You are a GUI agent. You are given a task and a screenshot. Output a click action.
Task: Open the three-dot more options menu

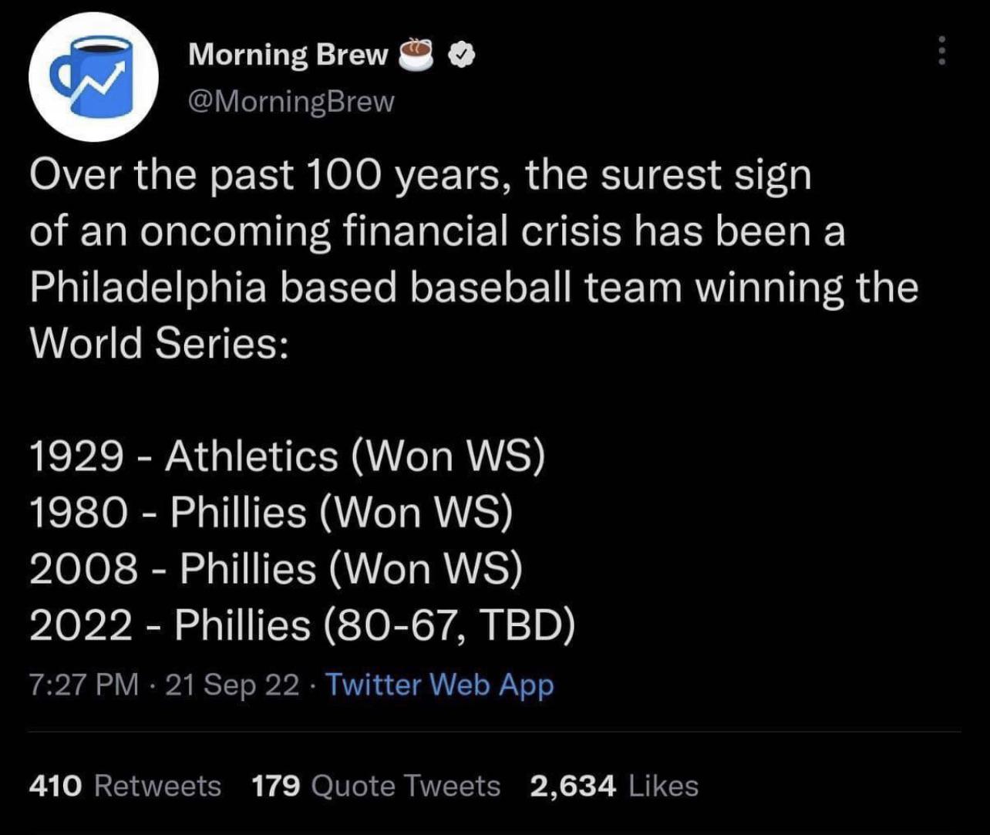pos(940,52)
